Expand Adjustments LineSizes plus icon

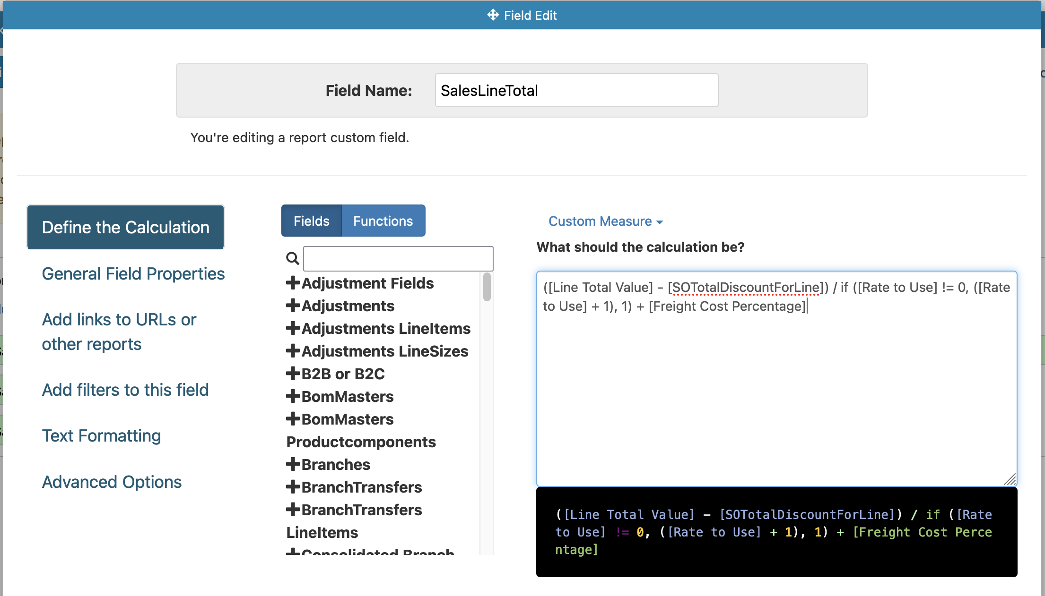293,351
